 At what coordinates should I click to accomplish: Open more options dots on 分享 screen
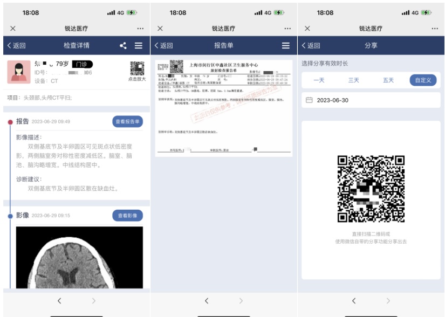(x=435, y=29)
